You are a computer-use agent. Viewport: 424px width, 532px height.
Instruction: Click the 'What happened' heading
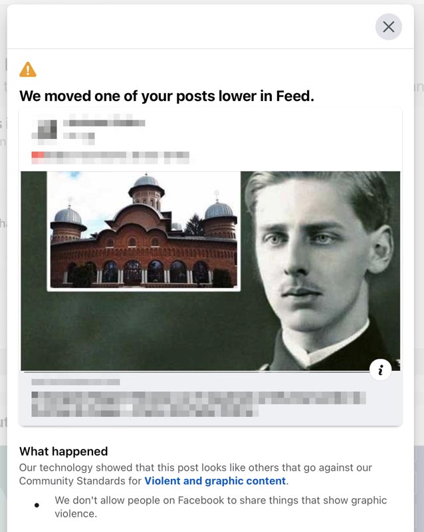pos(63,452)
